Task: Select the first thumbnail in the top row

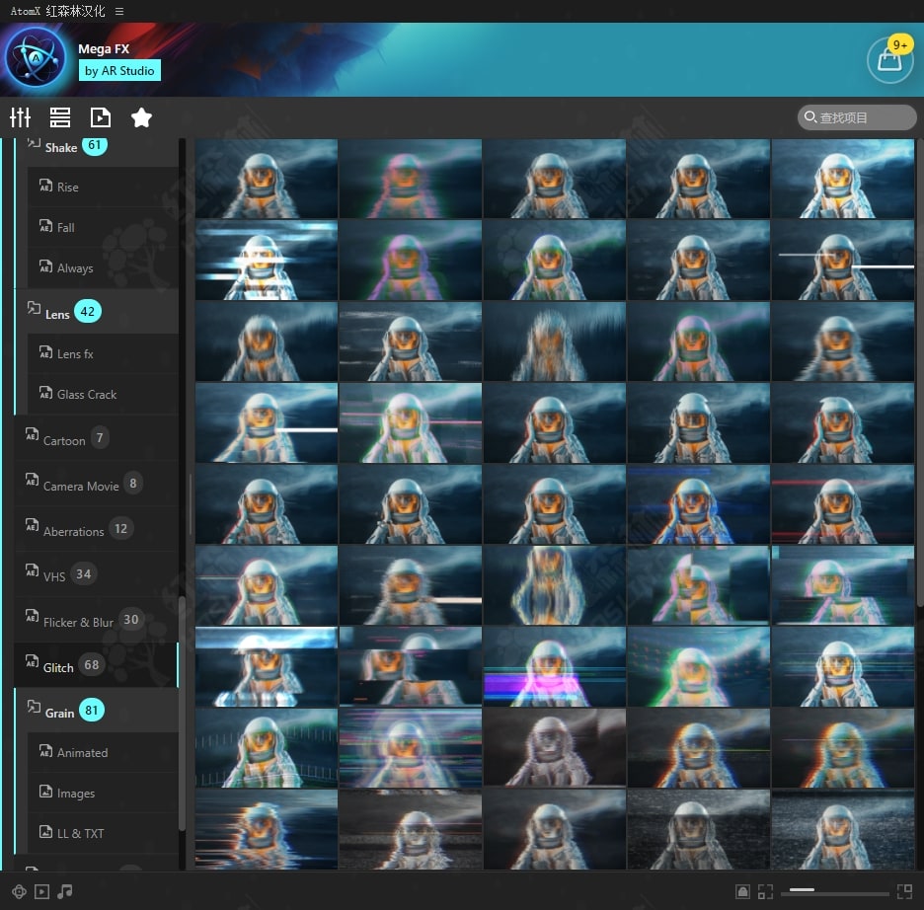Action: 267,179
